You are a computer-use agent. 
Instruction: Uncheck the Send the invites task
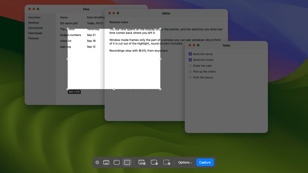190,60
